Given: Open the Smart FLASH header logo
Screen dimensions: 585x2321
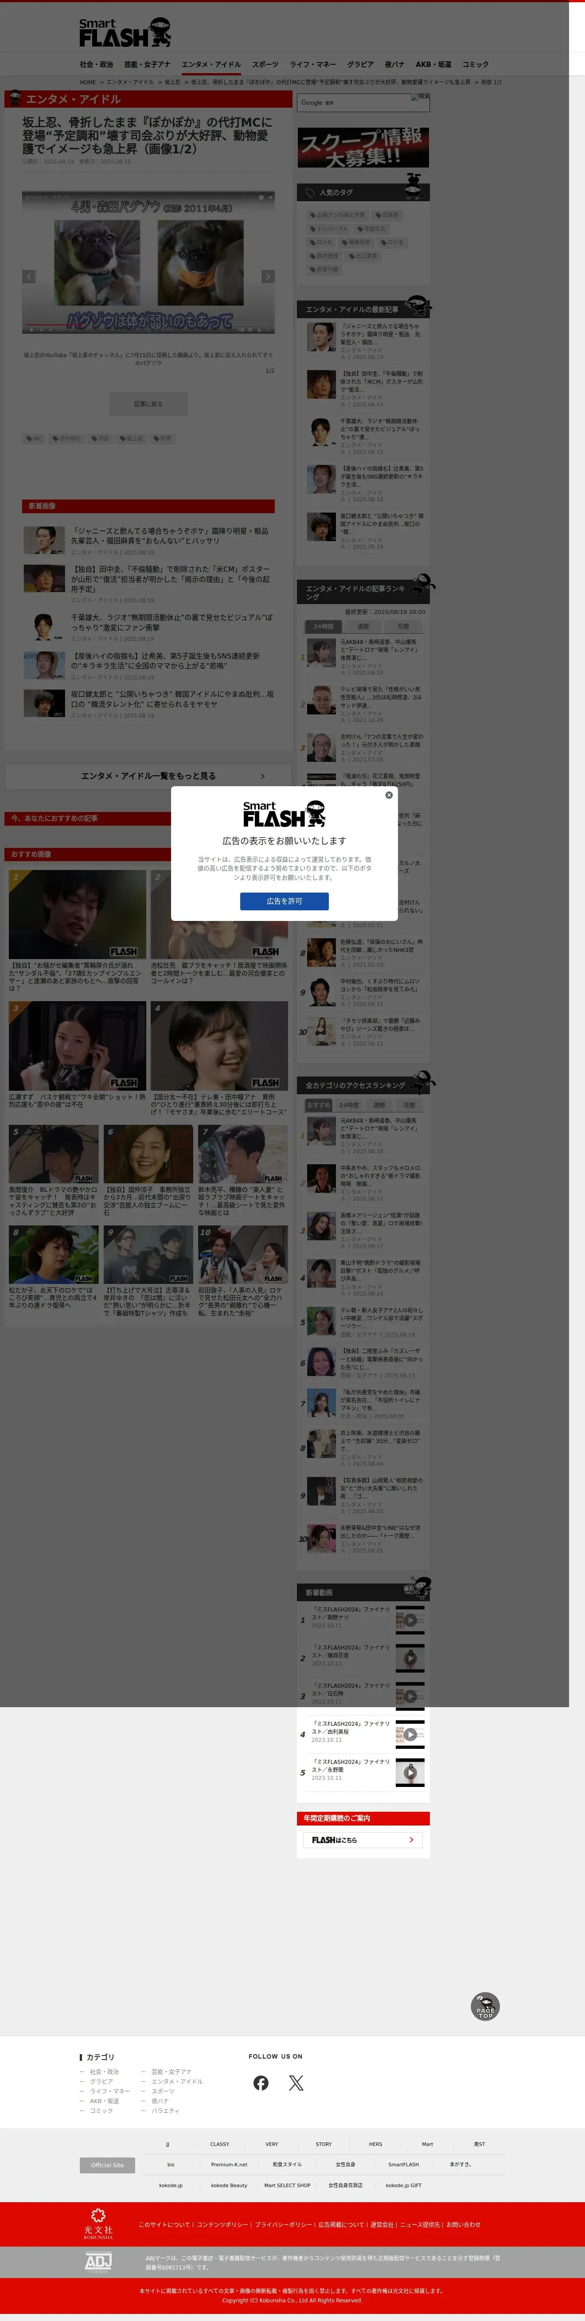Looking at the screenshot, I should 125,33.
